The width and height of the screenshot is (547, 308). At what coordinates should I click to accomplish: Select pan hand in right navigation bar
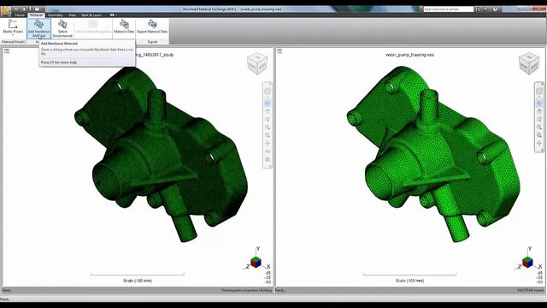(539, 111)
